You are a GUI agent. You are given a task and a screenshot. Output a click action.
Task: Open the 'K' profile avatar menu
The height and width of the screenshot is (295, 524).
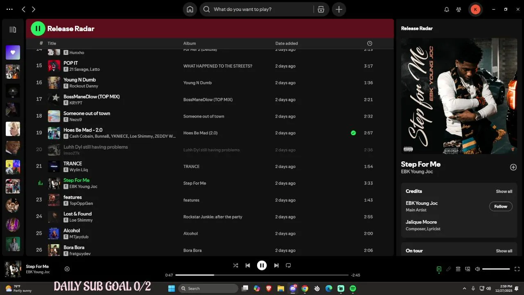[475, 9]
